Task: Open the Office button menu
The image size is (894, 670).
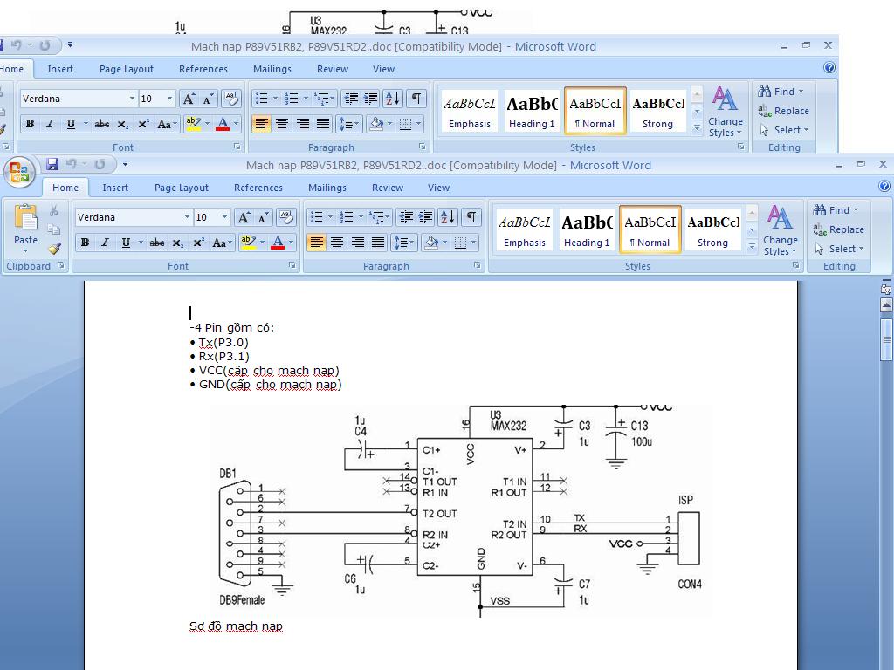Action: 19,172
